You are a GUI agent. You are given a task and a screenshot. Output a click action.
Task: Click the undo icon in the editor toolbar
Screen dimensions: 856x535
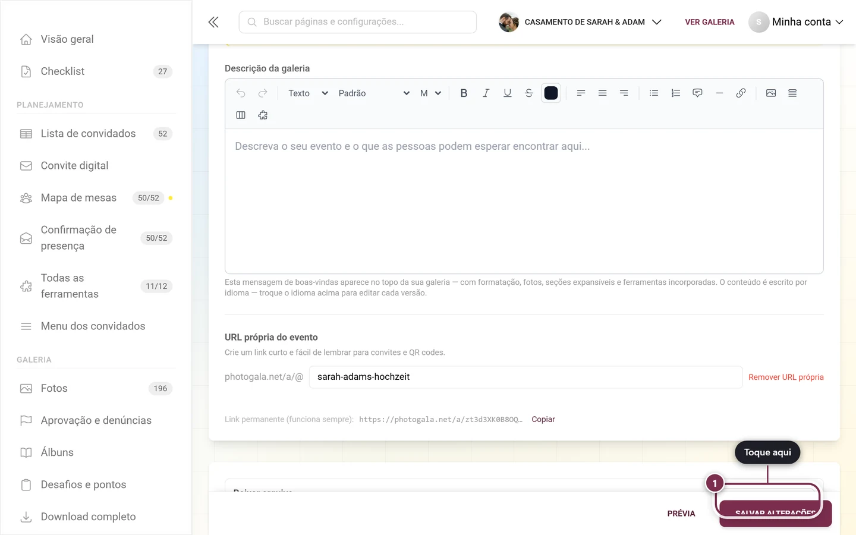(241, 93)
